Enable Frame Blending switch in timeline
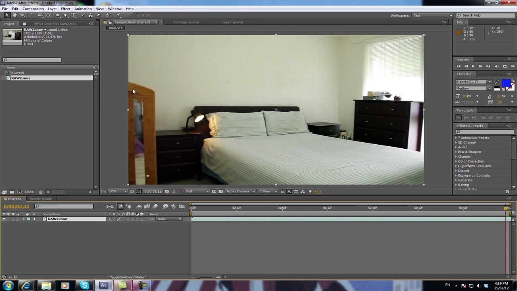The image size is (517, 291). pyautogui.click(x=147, y=207)
